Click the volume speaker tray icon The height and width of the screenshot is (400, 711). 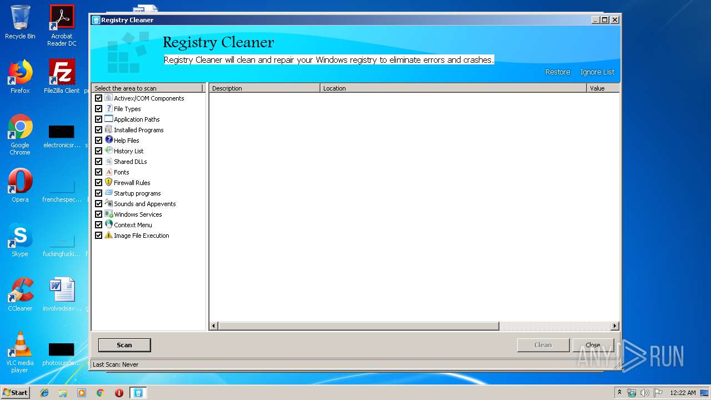pyautogui.click(x=644, y=393)
